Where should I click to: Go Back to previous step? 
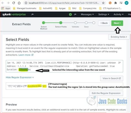tap(104, 23)
